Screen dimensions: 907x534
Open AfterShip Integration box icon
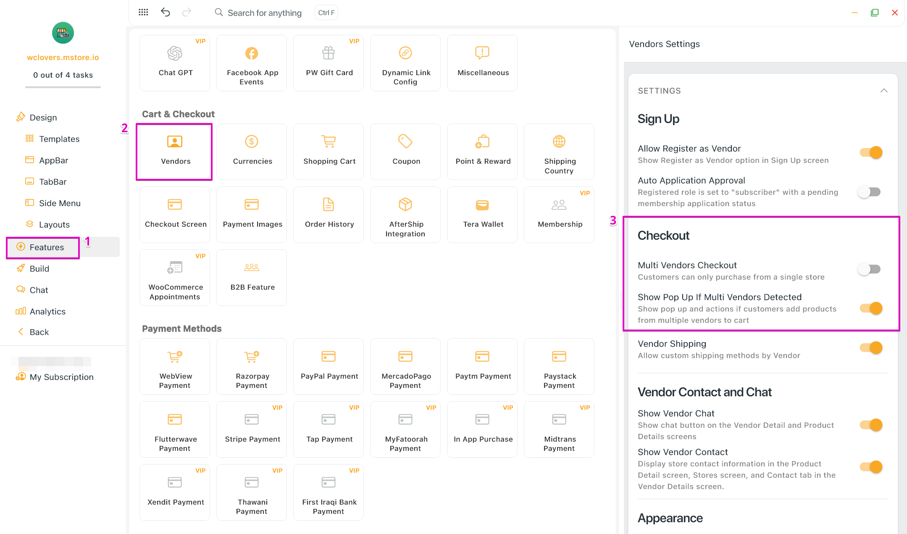point(405,204)
